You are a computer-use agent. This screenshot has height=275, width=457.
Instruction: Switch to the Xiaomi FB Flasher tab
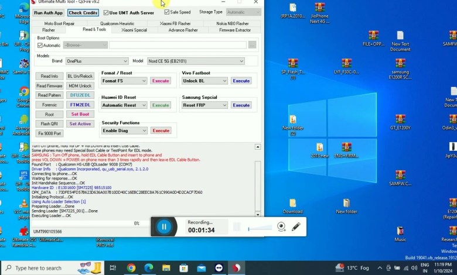[x=175, y=23]
